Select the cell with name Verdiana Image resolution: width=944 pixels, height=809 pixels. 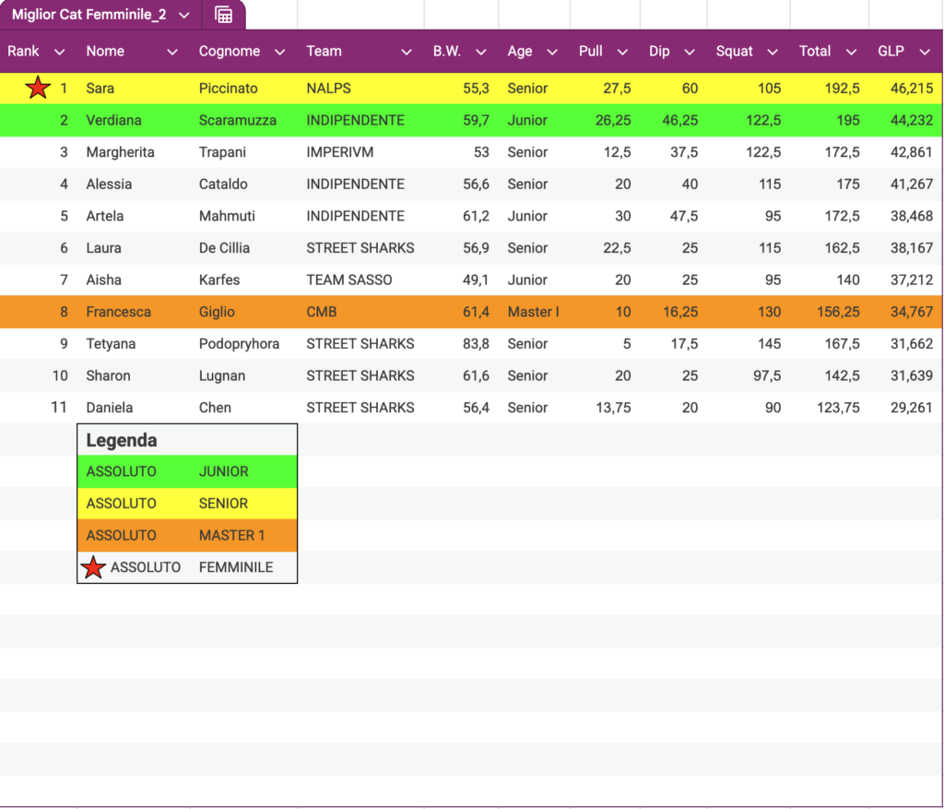click(x=113, y=121)
